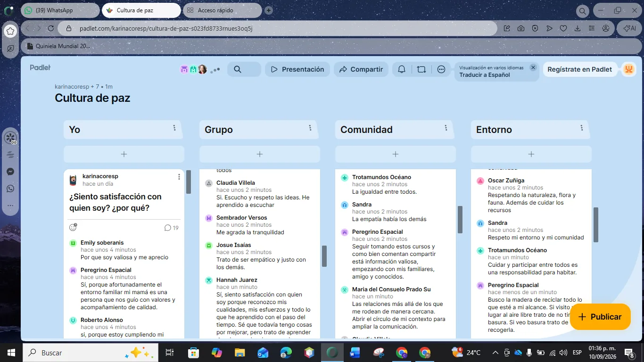The height and width of the screenshot is (362, 644).
Task: Click the remake padlet arrows icon
Action: (421, 69)
